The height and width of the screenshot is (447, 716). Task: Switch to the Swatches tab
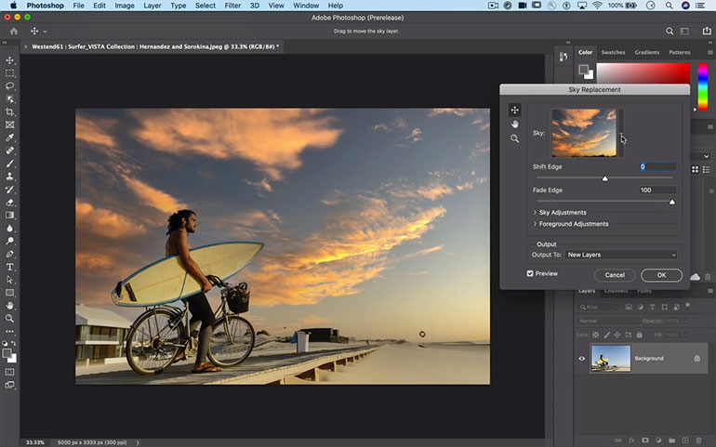coord(613,52)
